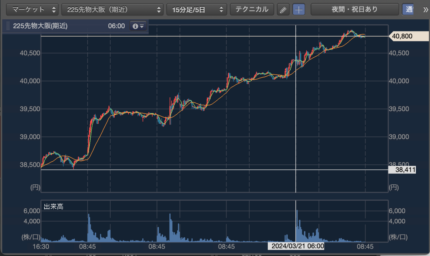Click the 225先物大阪(期近) legend title
Viewport: 430px width, 256px height.
[40, 26]
